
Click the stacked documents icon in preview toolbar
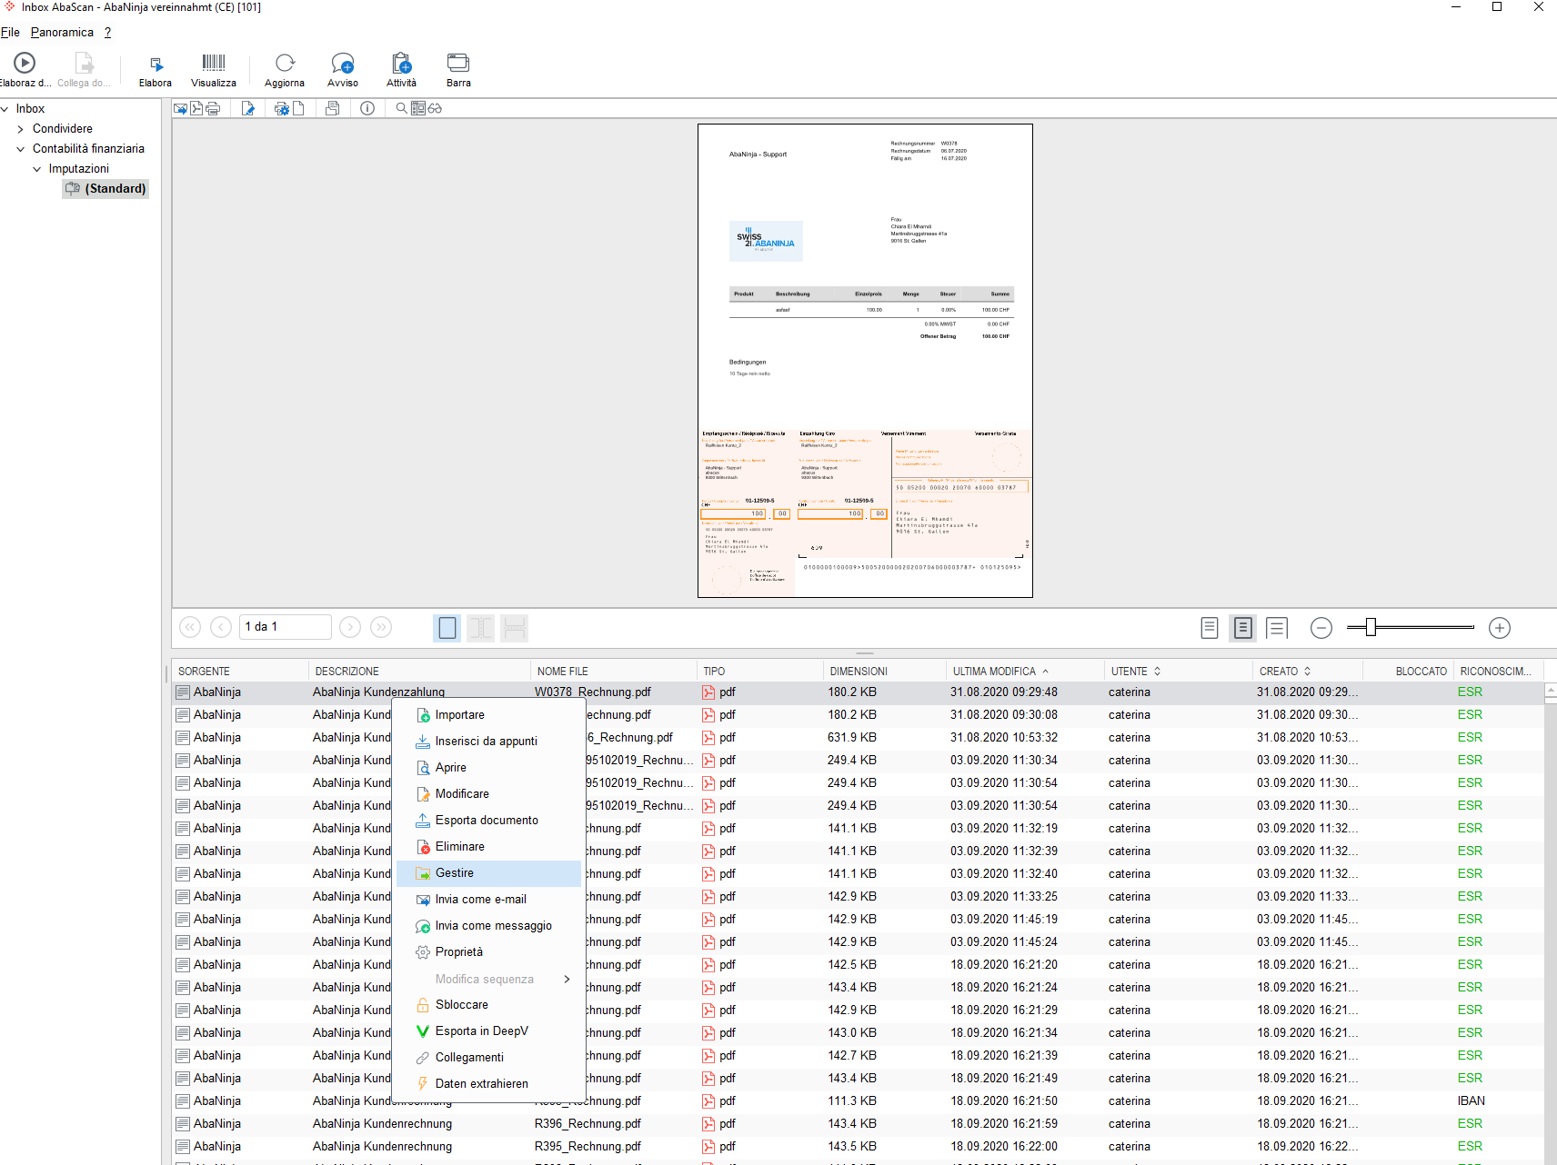pos(333,108)
